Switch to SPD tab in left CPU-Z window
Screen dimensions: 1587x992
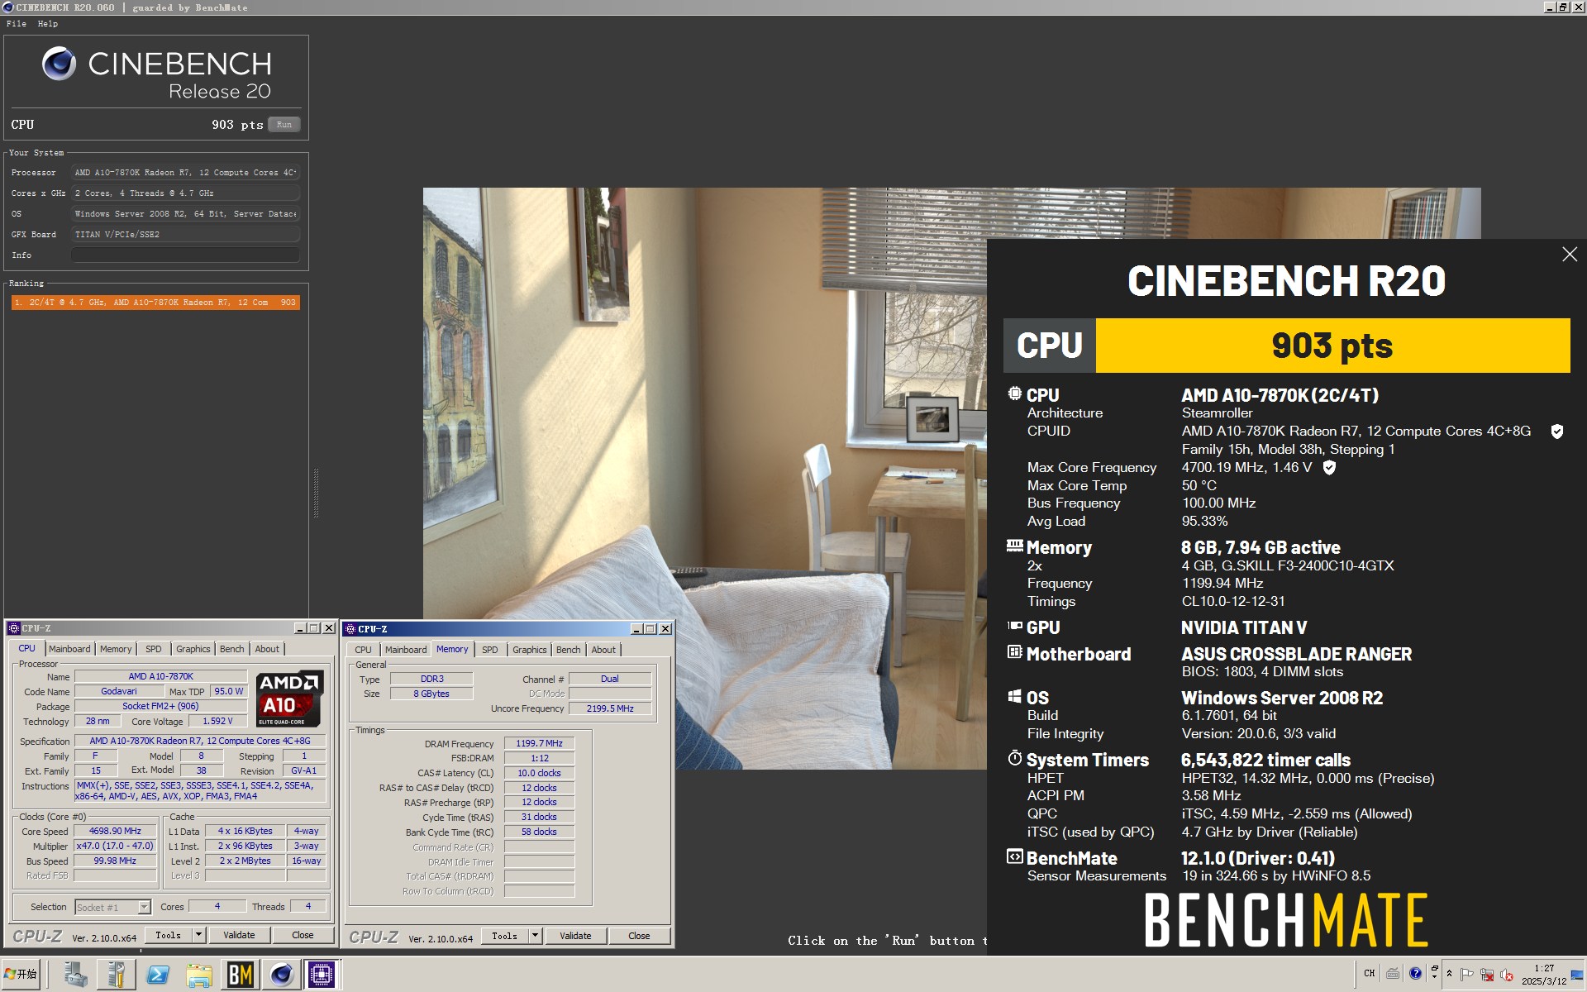pyautogui.click(x=154, y=649)
